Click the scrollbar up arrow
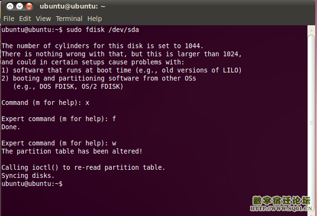Image resolution: width=317 pixels, height=216 pixels. click(311, 31)
